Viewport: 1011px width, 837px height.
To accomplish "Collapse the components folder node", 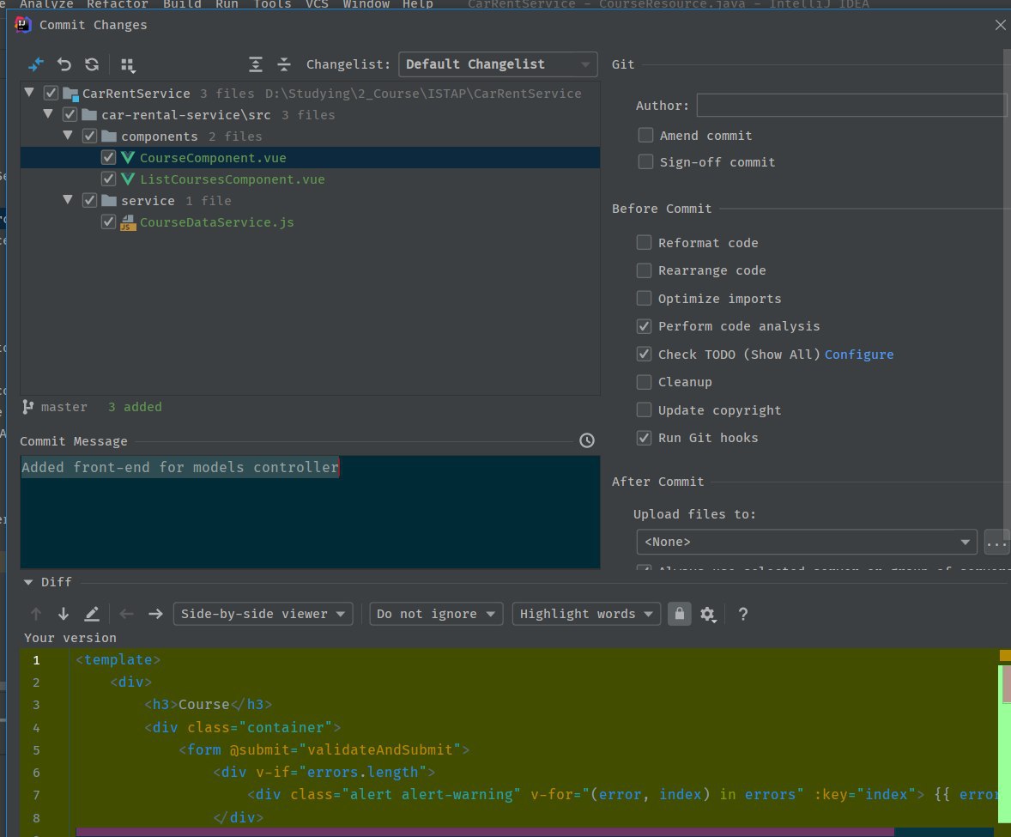I will [x=69, y=136].
